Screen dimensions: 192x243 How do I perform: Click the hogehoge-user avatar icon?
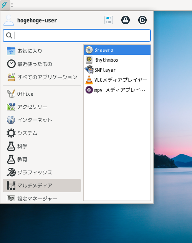[x=9, y=20]
